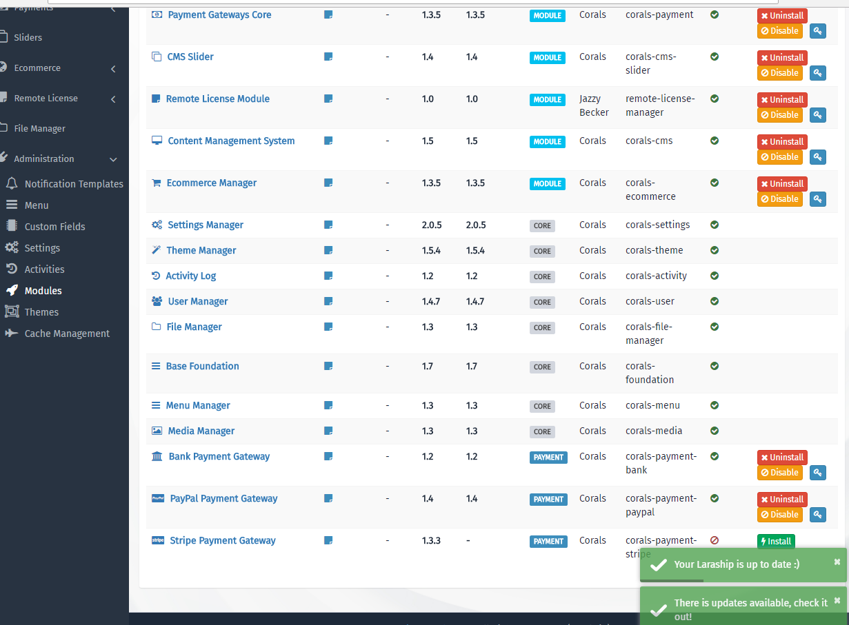
Task: Click 'Jazzy Becker' author text
Action: (x=594, y=105)
